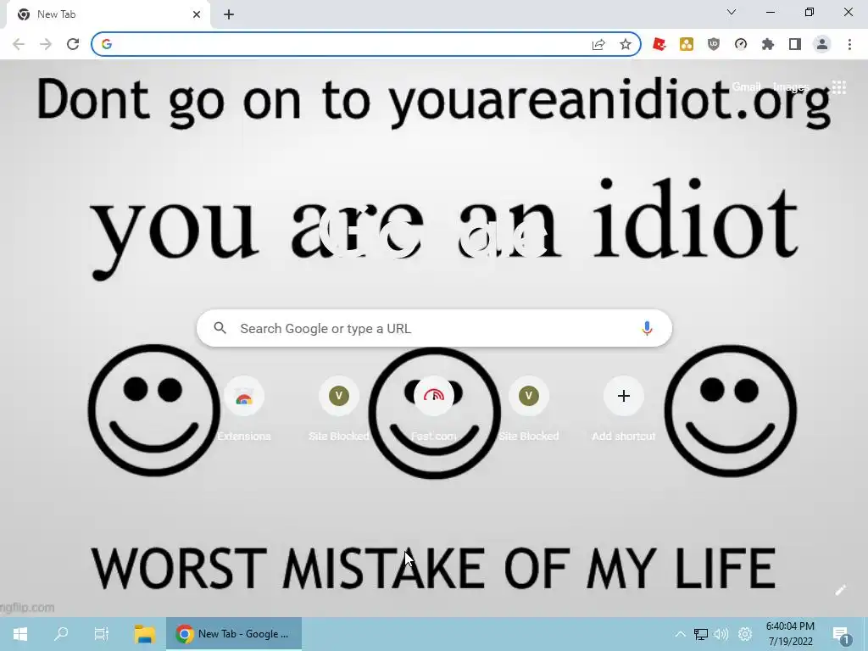This screenshot has height=651, width=868.
Task: Open the taskbar clock and date
Action: pos(790,634)
